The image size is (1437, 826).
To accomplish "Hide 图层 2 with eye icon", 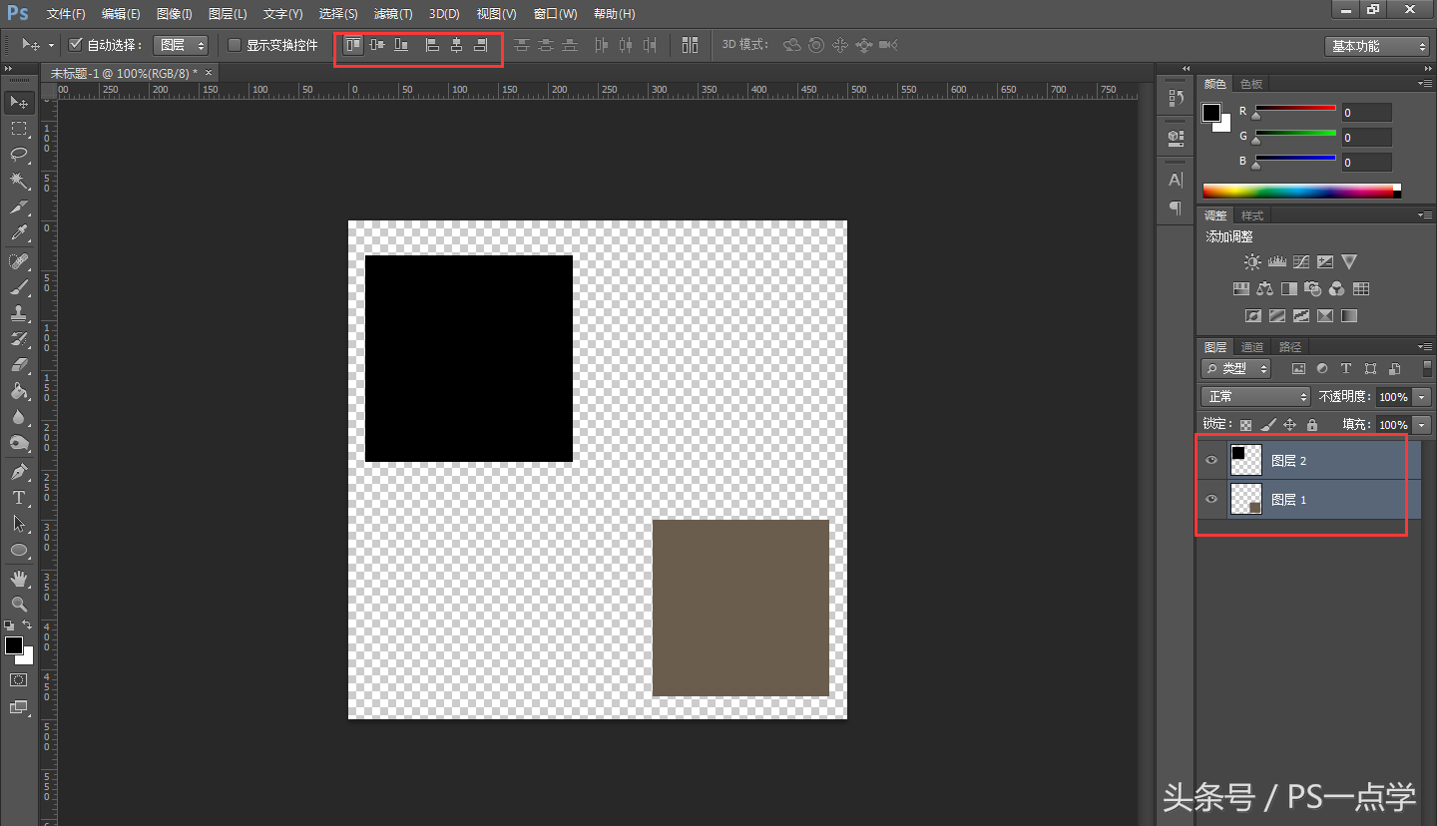I will click(x=1211, y=460).
